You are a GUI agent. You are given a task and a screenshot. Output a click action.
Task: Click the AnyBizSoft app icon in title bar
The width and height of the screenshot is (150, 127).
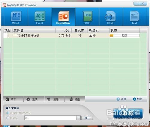pyautogui.click(x=4, y=5)
